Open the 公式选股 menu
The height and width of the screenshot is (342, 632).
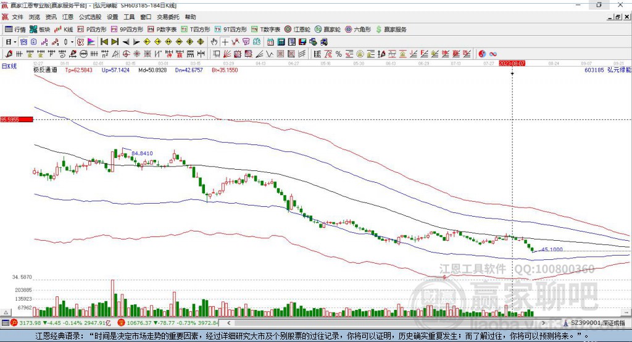click(x=90, y=17)
